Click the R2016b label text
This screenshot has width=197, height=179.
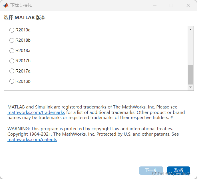pyautogui.click(x=23, y=81)
